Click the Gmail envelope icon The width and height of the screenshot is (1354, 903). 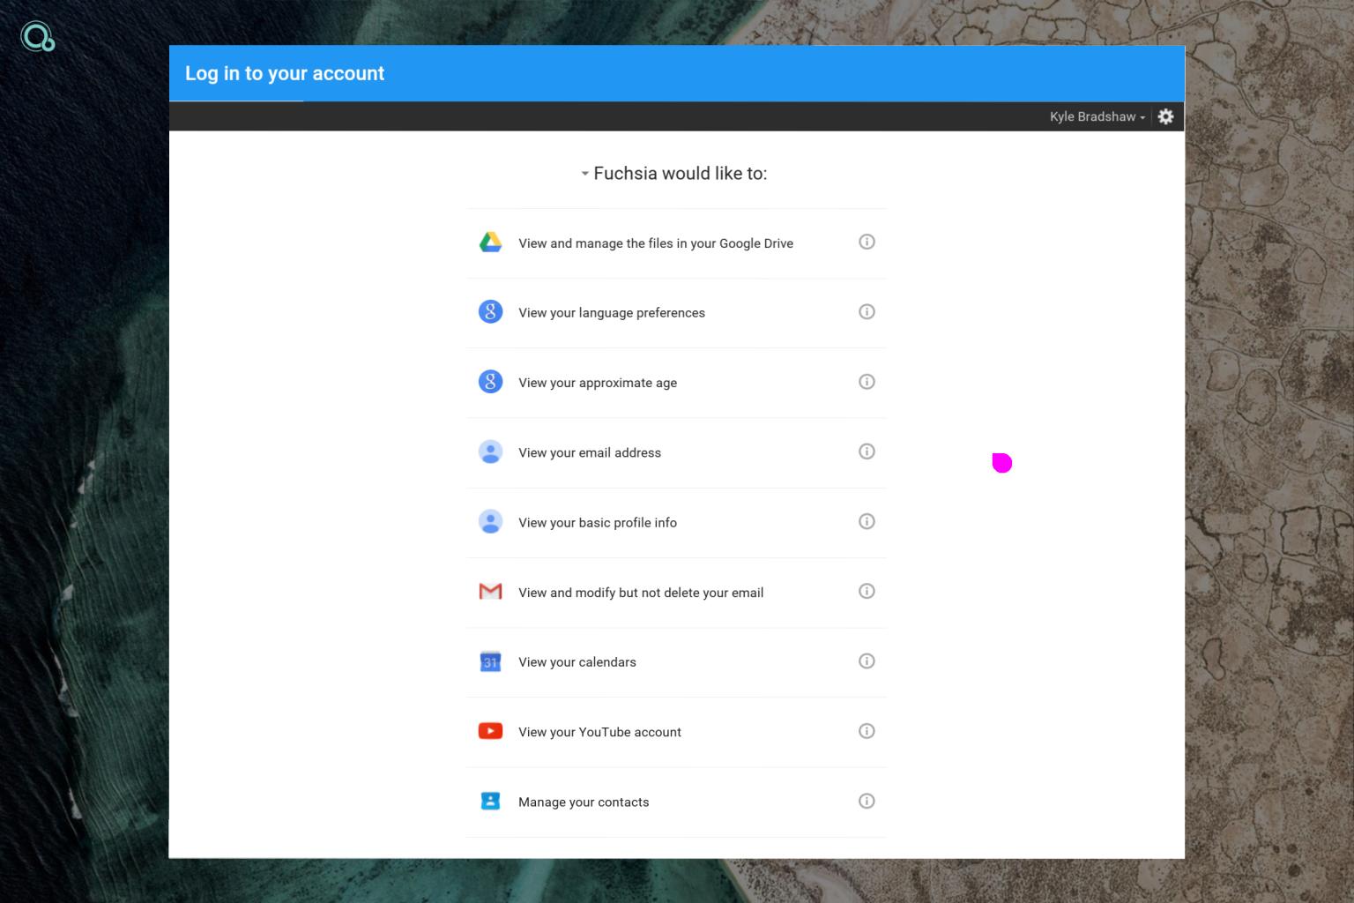[x=490, y=592]
